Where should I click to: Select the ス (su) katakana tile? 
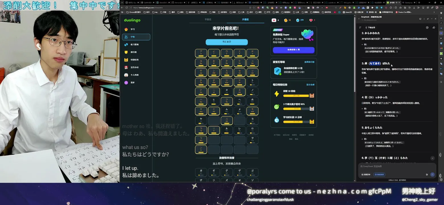coord(227,72)
